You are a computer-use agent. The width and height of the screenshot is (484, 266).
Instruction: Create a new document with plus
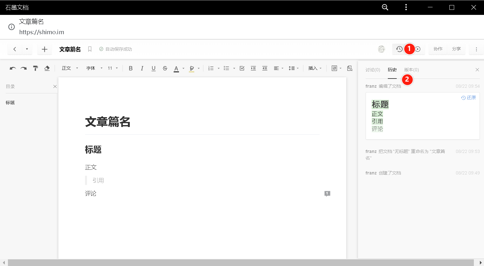[x=44, y=49]
